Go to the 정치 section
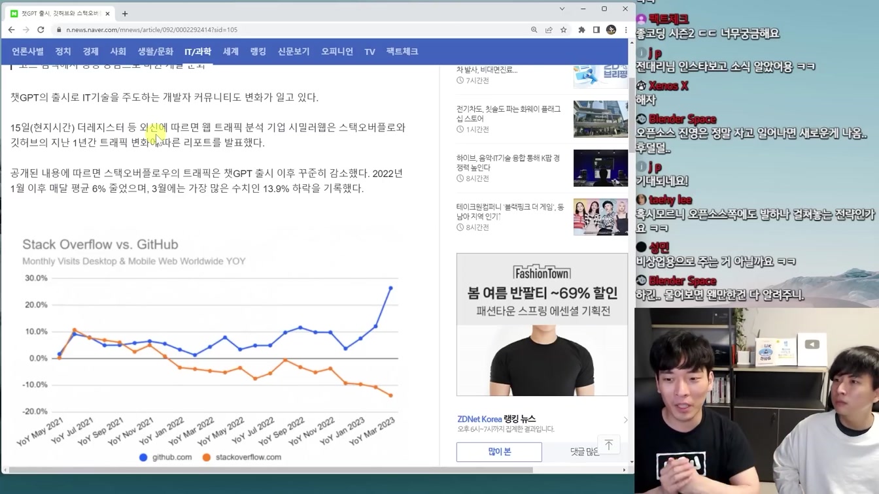 coord(63,52)
